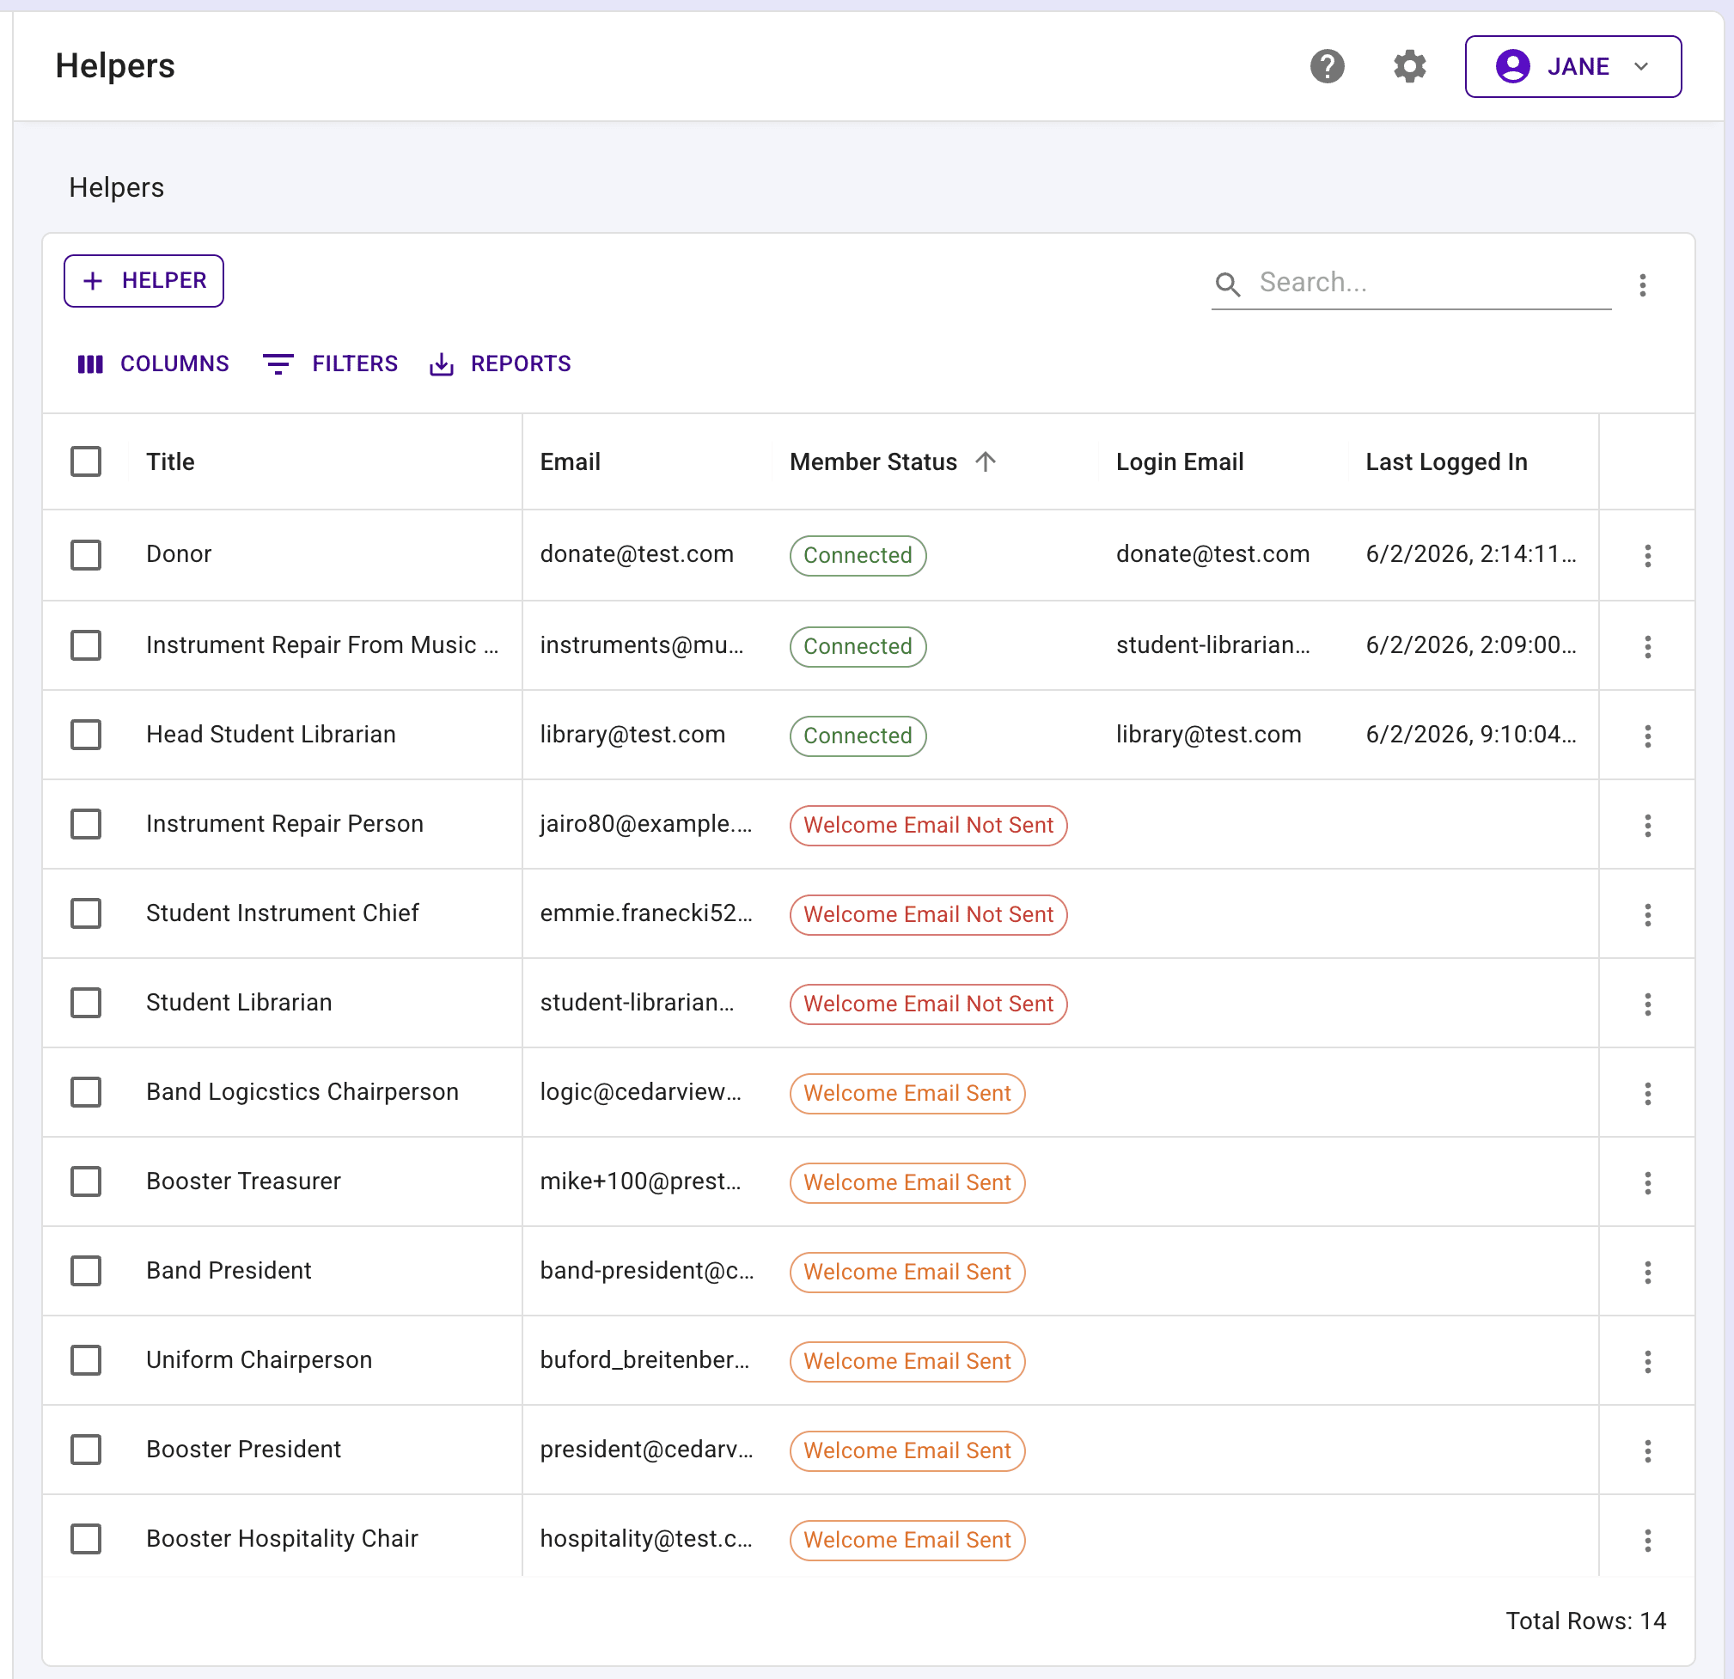The height and width of the screenshot is (1679, 1734).
Task: Open row actions for Head Student Librarian
Action: [x=1647, y=736]
